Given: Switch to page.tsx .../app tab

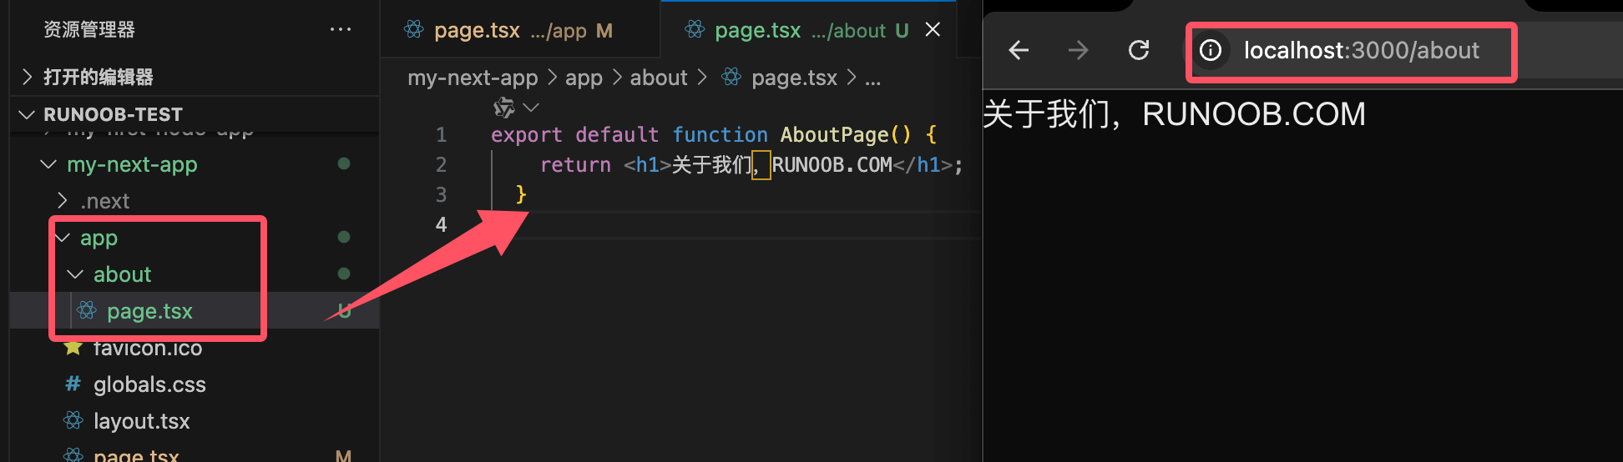Looking at the screenshot, I should [x=509, y=31].
